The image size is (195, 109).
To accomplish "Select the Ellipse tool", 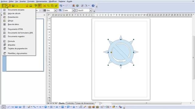I will pos(20,107).
